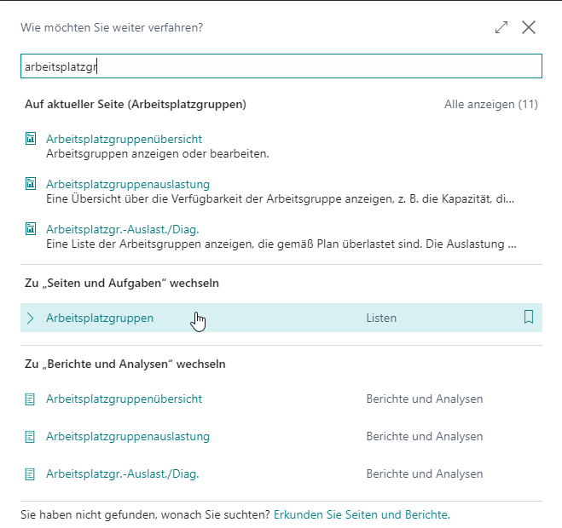Viewport: 562px width, 528px height.
Task: Click the Arbeitsplatzgruppenübersicht action icon on current page
Action: (x=31, y=139)
